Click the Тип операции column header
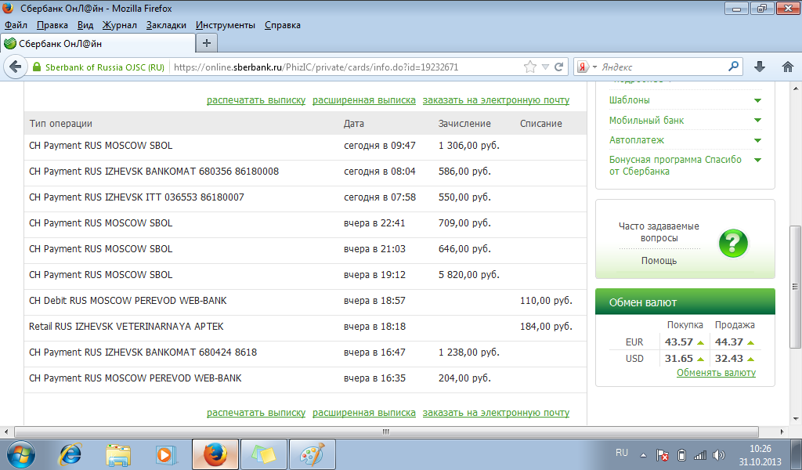The width and height of the screenshot is (802, 470). [x=61, y=124]
